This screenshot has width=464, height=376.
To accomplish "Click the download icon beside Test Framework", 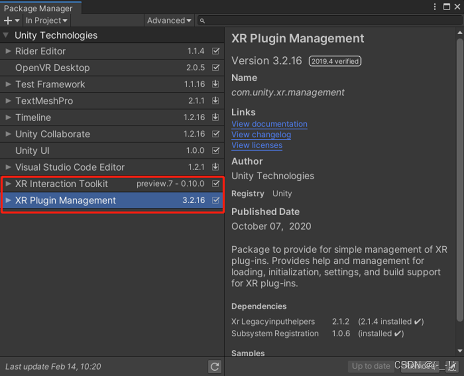I will (x=216, y=84).
